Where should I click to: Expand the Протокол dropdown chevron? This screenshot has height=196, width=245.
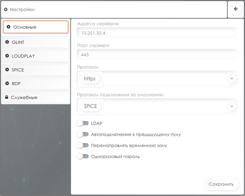tap(232, 78)
